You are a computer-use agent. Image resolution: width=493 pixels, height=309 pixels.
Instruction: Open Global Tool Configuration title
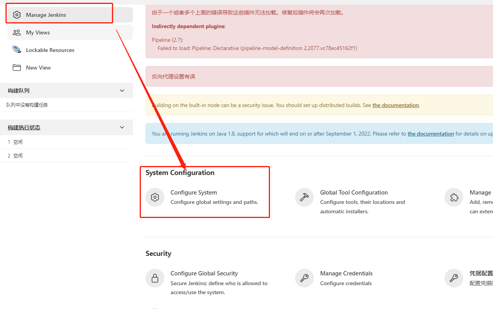click(x=354, y=193)
